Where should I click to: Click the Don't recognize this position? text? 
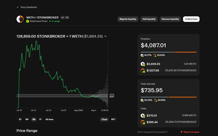click(152, 132)
